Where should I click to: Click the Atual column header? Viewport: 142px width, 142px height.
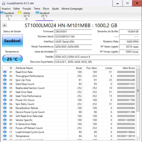75,68
